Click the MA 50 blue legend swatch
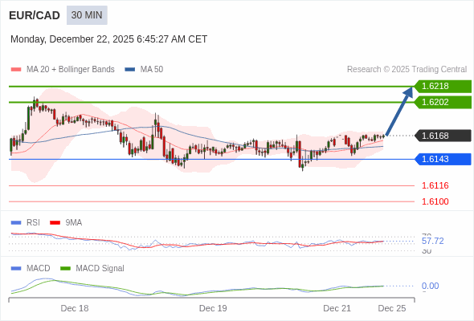The height and width of the screenshot is (321, 474). (130, 70)
